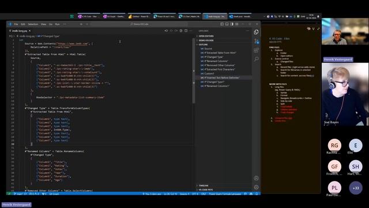369x208 pixels.
Task: Open Source Control view in activity bar
Action: 256,41
